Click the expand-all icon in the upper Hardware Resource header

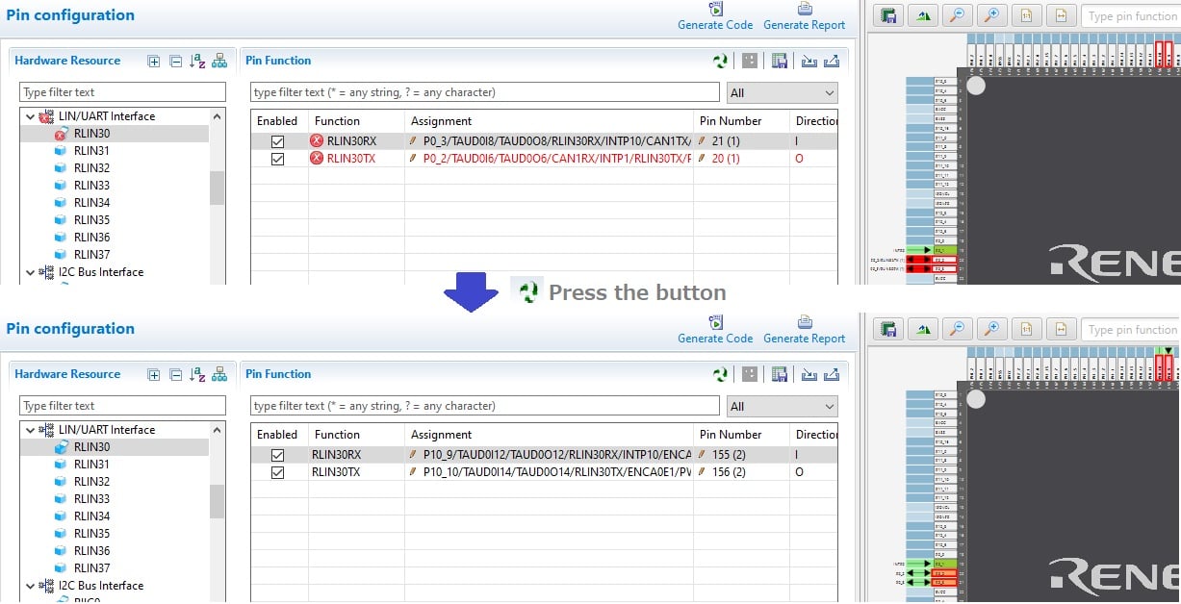point(154,61)
